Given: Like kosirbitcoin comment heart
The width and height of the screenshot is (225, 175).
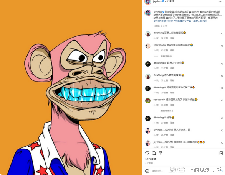Looking at the screenshot, I should [x=222, y=46].
